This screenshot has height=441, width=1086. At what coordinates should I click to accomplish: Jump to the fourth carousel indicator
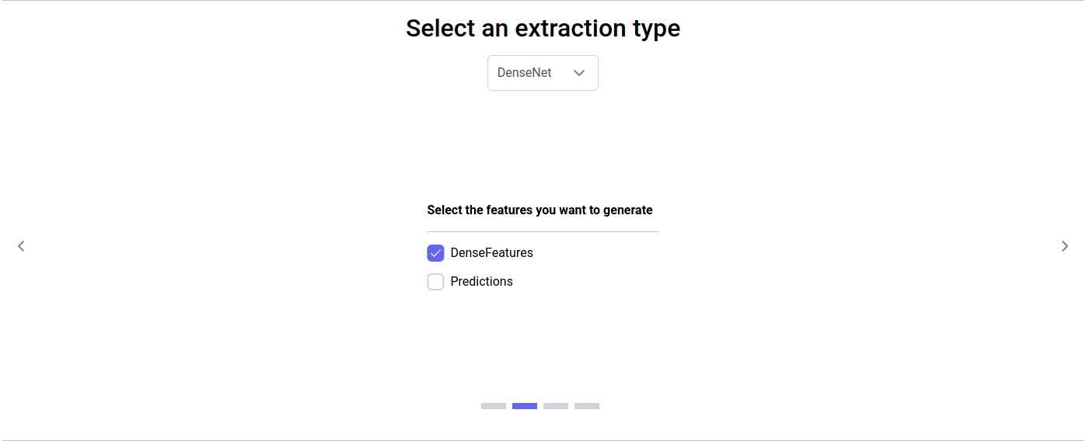click(587, 406)
